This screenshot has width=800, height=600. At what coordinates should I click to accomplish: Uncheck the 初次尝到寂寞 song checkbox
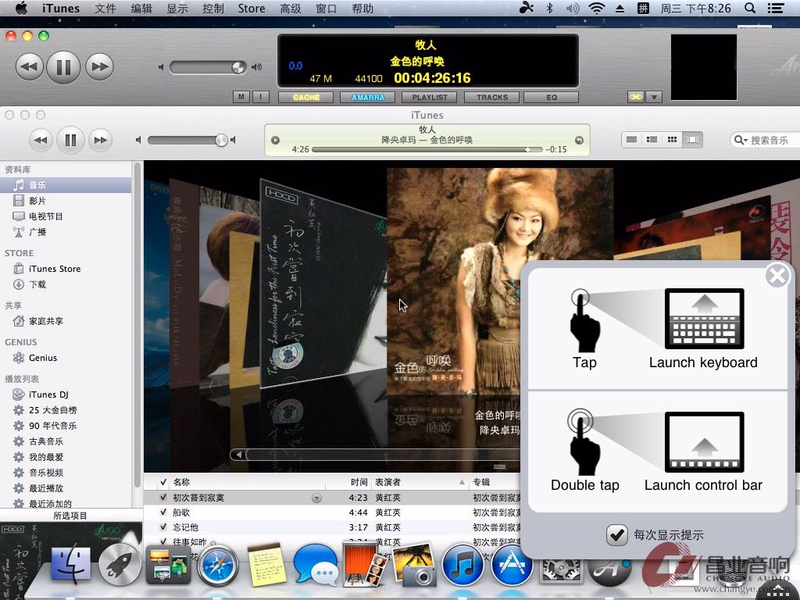coord(163,498)
